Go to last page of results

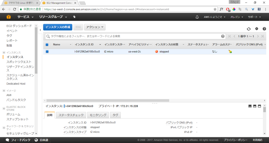click(x=262, y=36)
